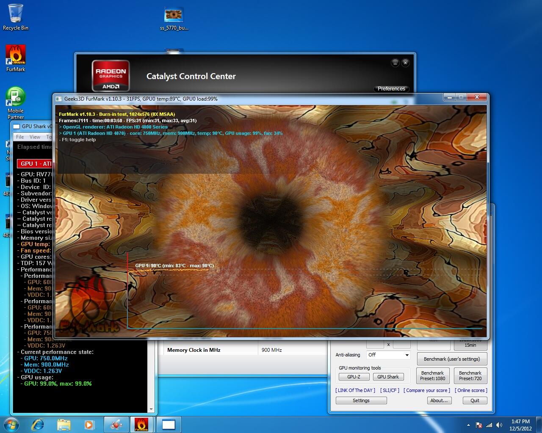The width and height of the screenshot is (542, 433).
Task: Switch to the Catalyst Control Center taskbar item
Action: 116,424
